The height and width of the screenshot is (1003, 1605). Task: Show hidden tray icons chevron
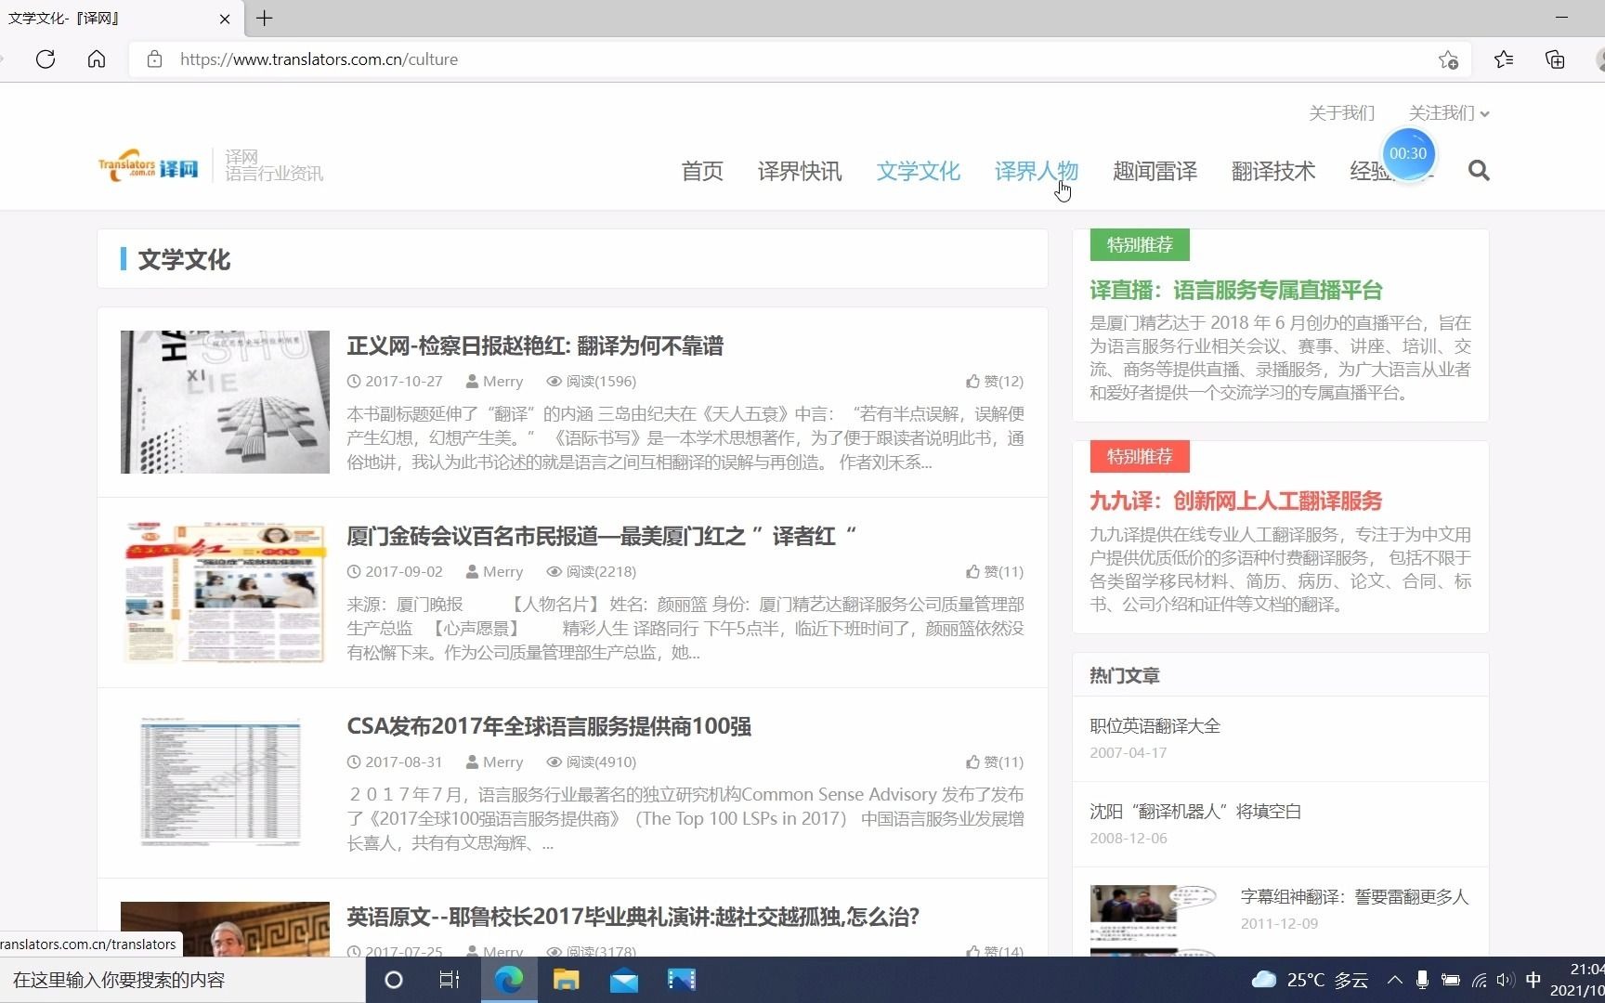click(1394, 980)
